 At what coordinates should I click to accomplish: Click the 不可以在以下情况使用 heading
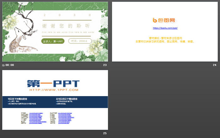click(67, 99)
